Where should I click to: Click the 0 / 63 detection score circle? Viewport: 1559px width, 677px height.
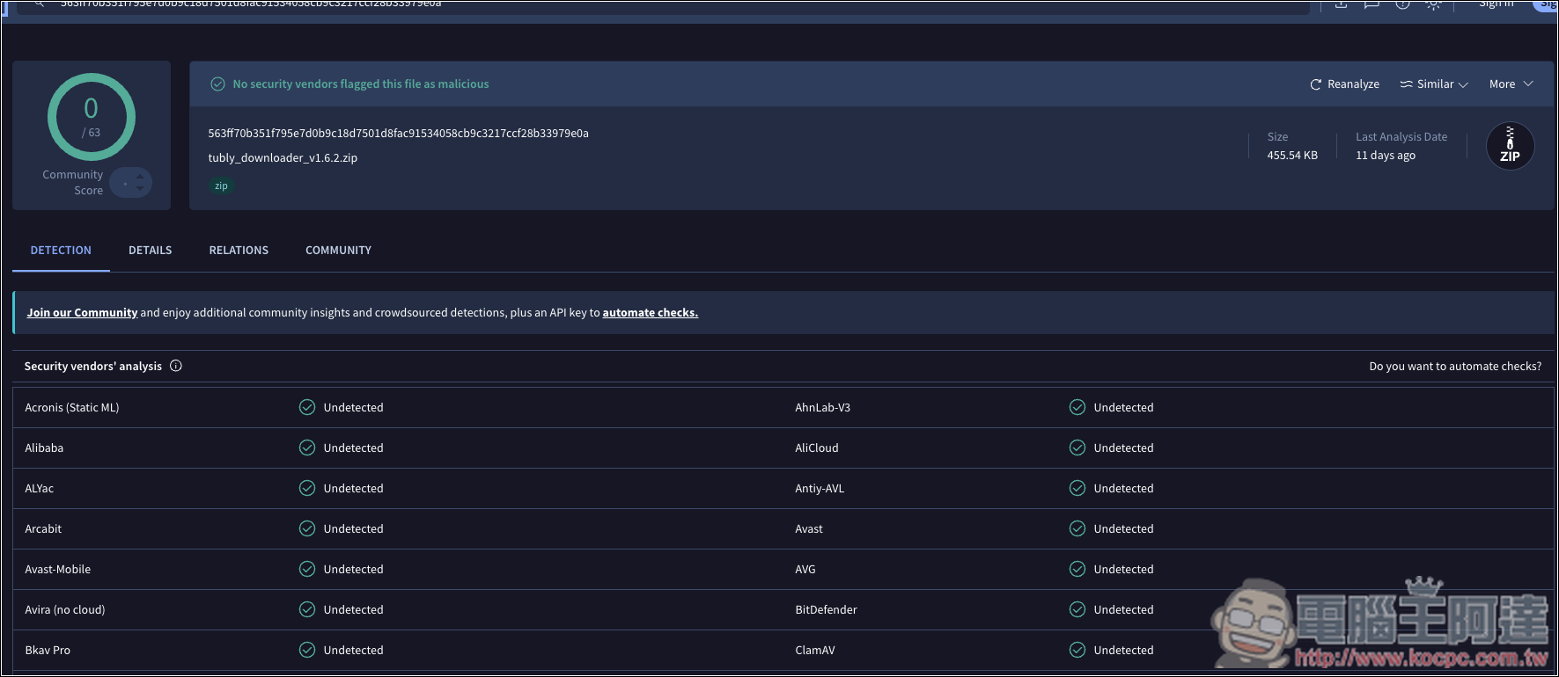(x=92, y=117)
